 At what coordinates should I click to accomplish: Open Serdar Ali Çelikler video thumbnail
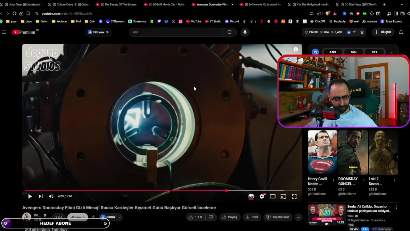click(x=327, y=215)
